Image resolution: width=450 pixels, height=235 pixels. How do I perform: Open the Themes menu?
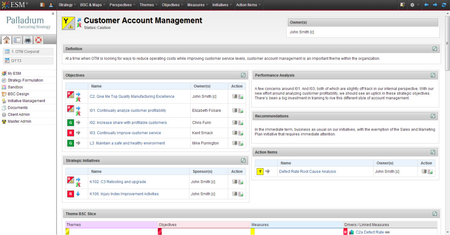click(149, 5)
